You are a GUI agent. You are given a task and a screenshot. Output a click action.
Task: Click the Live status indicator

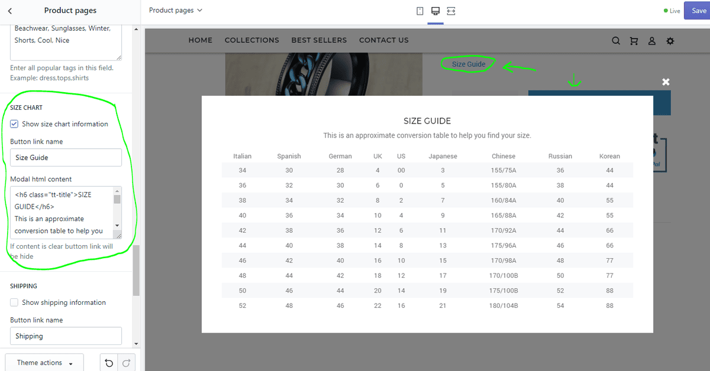coord(672,11)
